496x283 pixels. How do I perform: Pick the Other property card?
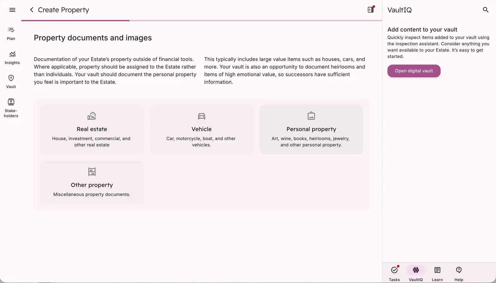(x=92, y=182)
